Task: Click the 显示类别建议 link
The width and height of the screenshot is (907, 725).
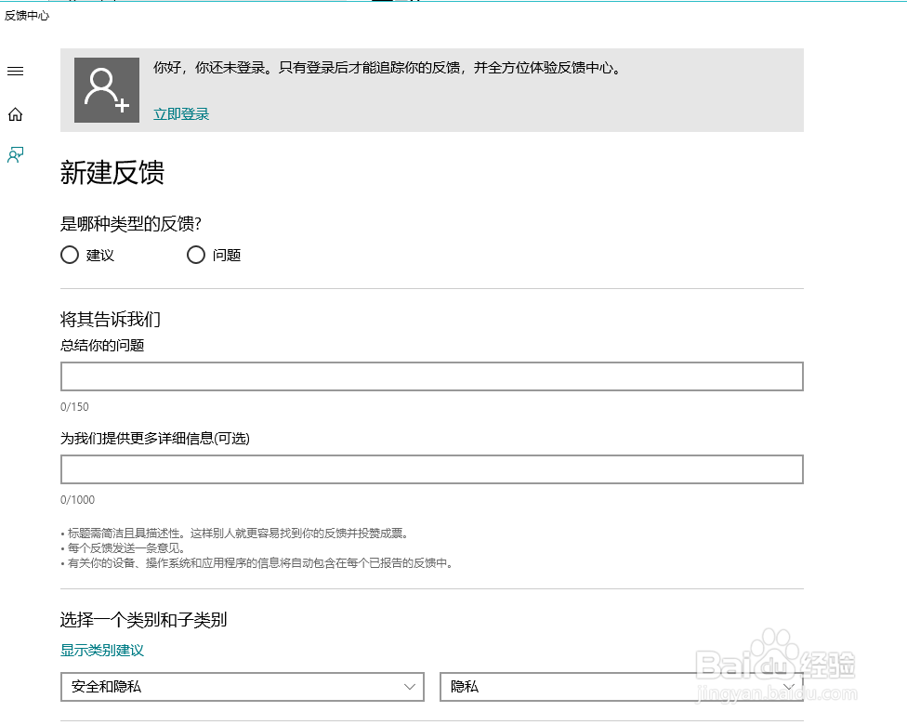Action: pos(102,650)
